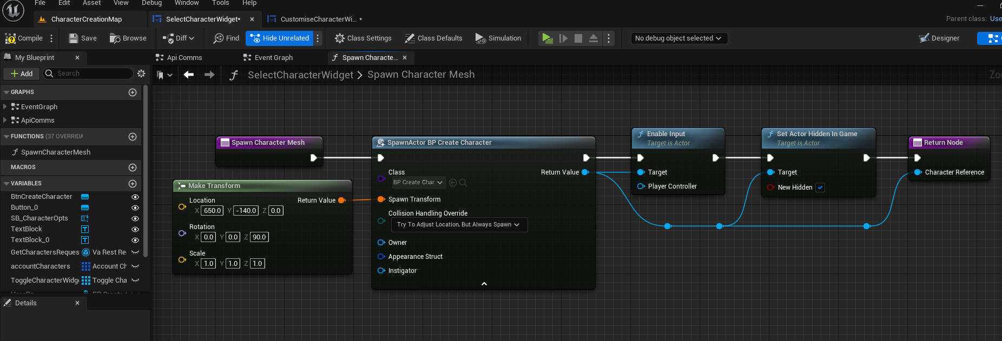Click the Location X value field
The image size is (1002, 341).
(x=212, y=211)
